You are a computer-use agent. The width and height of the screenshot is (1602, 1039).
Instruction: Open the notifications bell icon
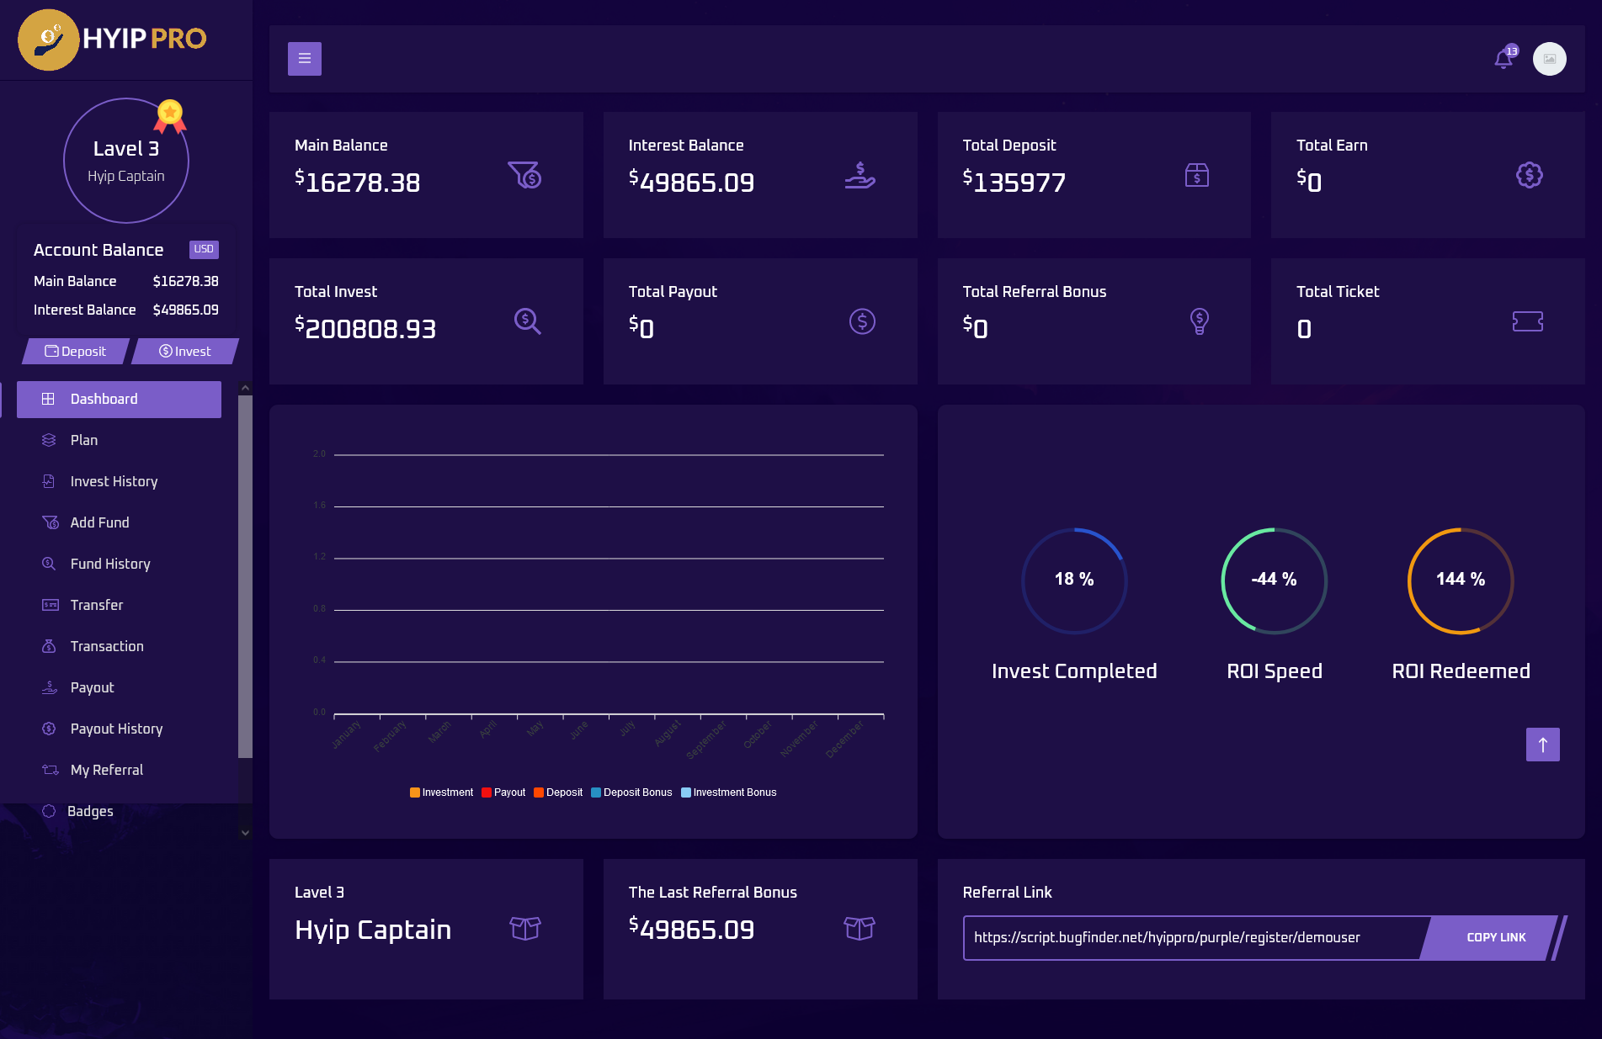(x=1503, y=59)
